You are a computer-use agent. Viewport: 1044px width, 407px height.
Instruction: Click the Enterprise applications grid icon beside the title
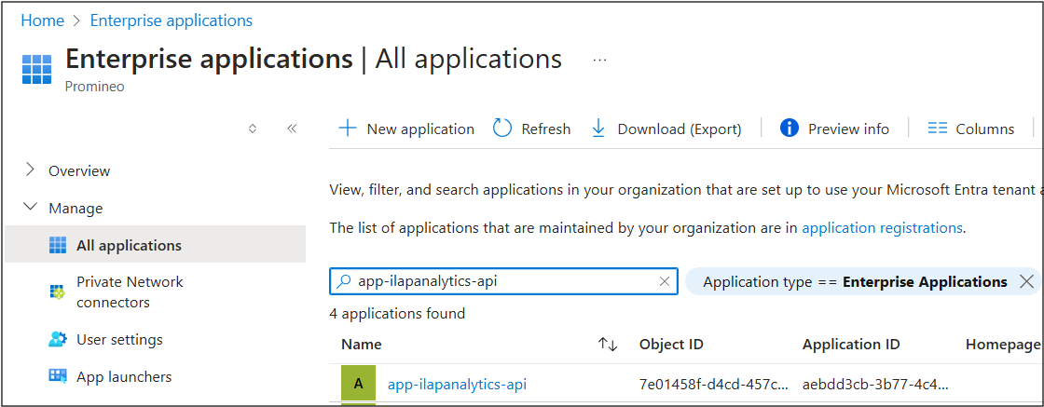click(x=36, y=69)
